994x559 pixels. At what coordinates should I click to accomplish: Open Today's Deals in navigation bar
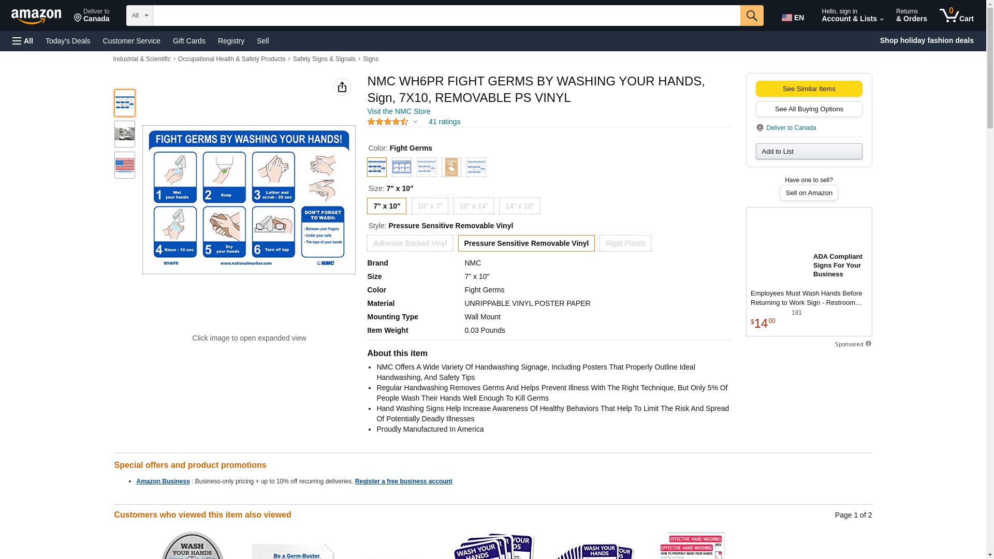(68, 41)
